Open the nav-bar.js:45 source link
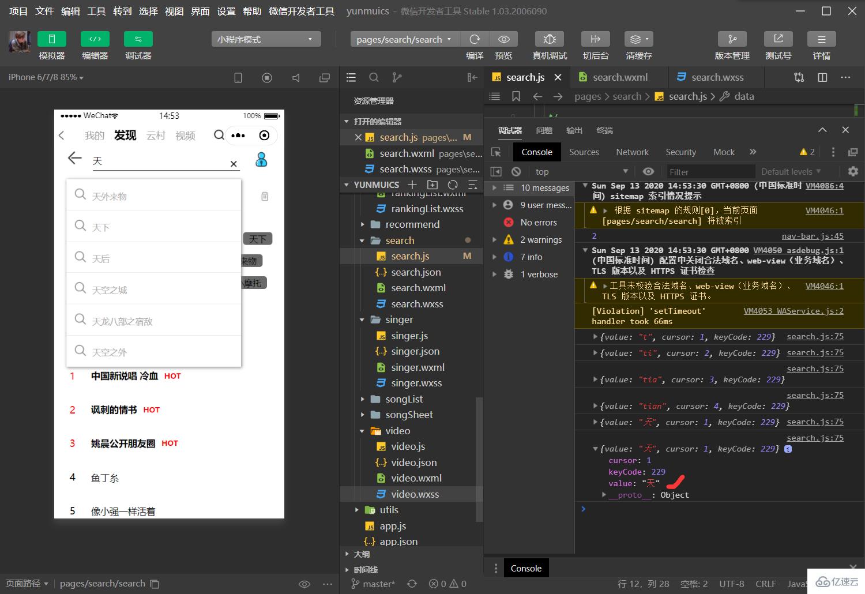The width and height of the screenshot is (865, 594). [813, 236]
